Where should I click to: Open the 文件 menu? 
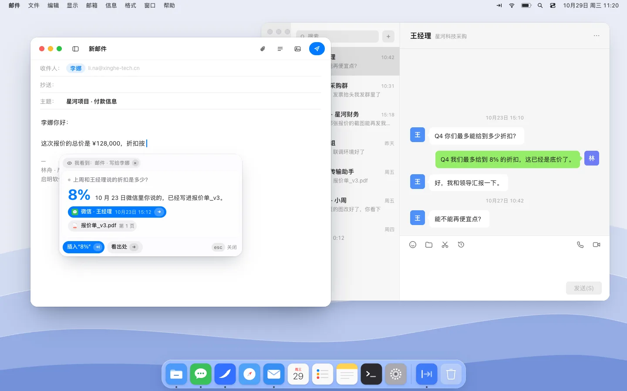coord(34,5)
